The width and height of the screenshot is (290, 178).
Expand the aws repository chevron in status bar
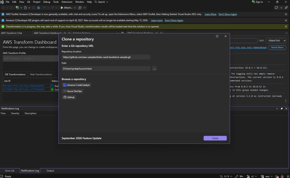point(272,177)
